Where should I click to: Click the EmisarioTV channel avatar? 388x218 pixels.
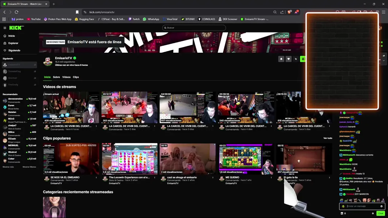[x=48, y=61]
